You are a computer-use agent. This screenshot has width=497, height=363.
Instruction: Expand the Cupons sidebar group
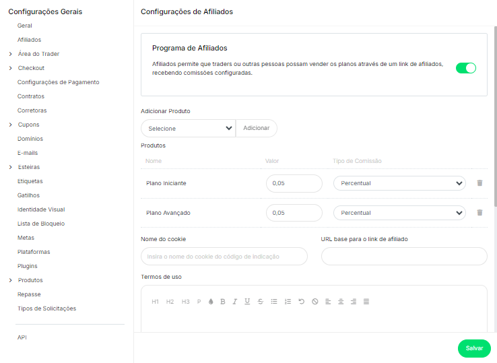click(28, 125)
